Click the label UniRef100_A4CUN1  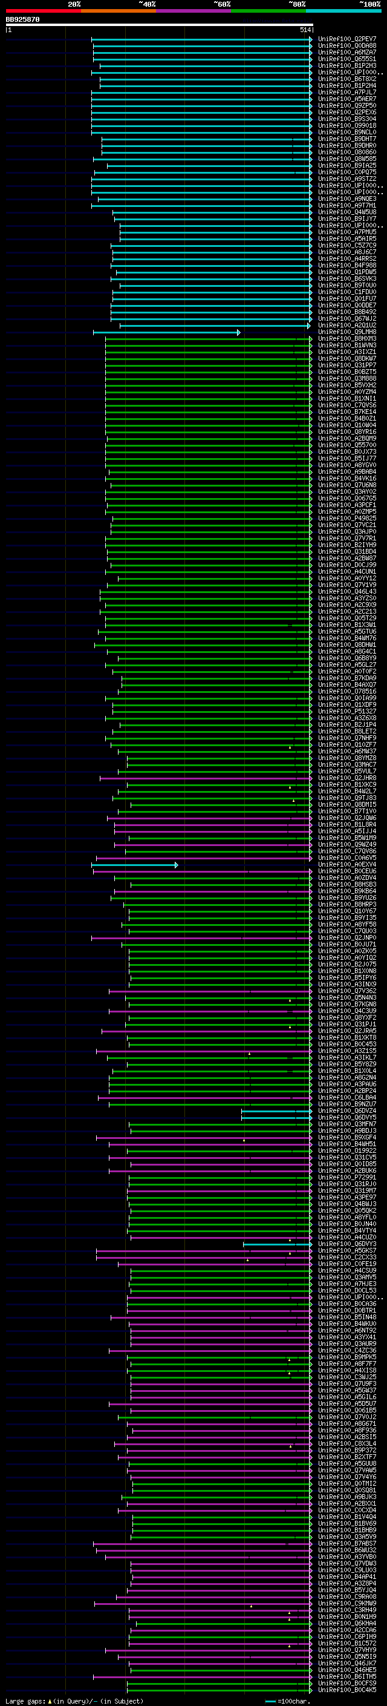point(347,571)
